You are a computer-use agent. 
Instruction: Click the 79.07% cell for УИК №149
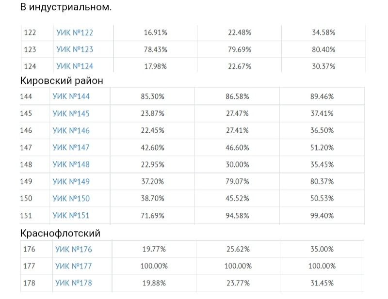coord(237,182)
